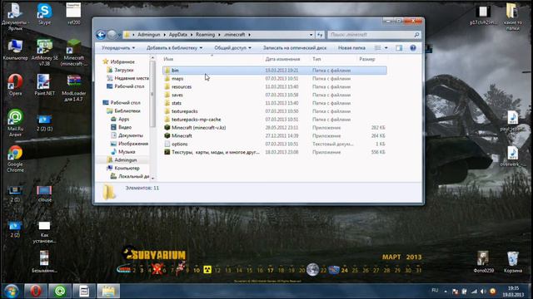Image resolution: width=533 pixels, height=299 pixels.
Task: Open the view options dropdown arrow
Action: pyautogui.click(x=386, y=48)
